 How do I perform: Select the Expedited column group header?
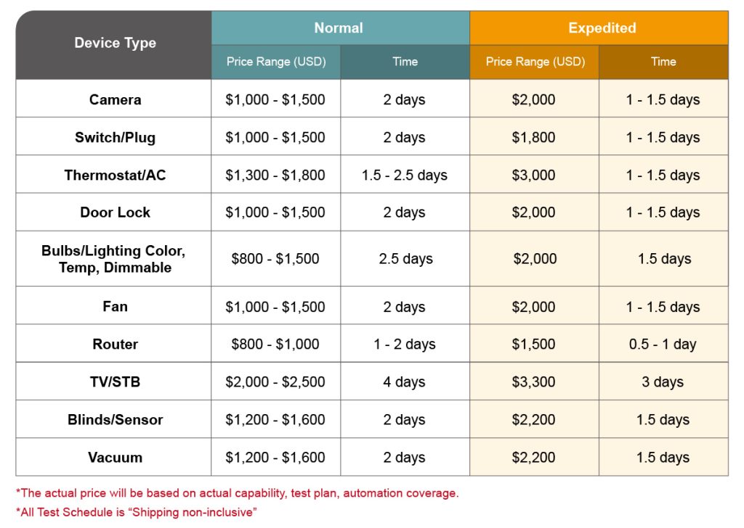(599, 28)
